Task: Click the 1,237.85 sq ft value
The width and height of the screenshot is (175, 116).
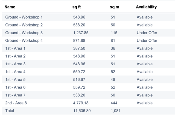Action: [81, 33]
